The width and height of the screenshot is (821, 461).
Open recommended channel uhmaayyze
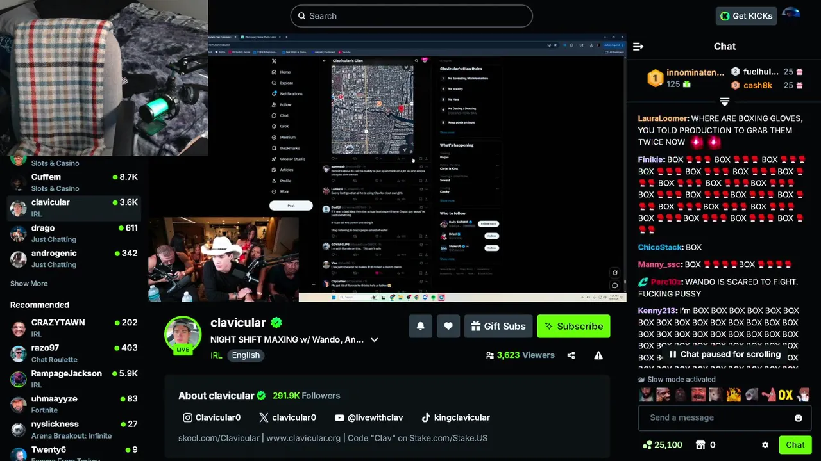coord(74,404)
